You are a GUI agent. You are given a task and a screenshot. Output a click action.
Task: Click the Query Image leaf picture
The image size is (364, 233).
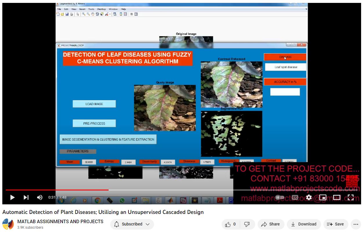[165, 108]
